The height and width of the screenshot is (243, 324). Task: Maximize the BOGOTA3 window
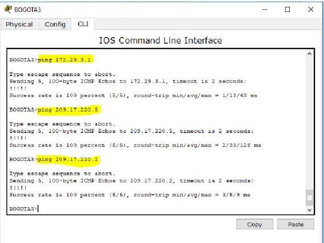pos(288,10)
